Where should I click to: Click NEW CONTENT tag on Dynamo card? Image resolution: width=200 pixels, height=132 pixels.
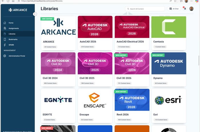point(158,55)
